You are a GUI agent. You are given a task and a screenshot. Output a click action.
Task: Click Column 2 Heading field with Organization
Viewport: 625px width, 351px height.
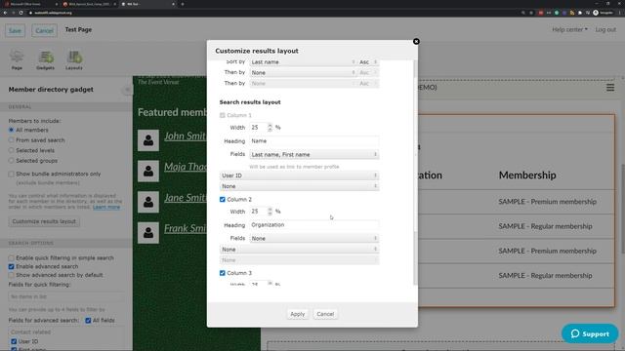point(314,225)
